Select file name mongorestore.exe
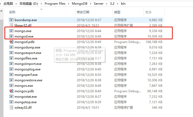 coord(28,80)
